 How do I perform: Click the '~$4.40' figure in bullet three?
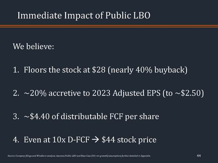pos(38,117)
